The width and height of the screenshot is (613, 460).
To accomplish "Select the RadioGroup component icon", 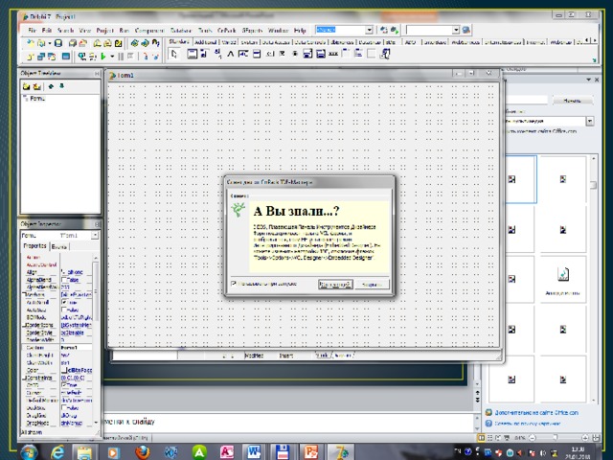I will coord(358,54).
